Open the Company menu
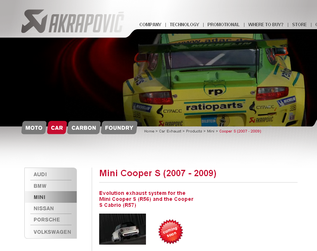Screen dimensions: 317x251 click(x=150, y=25)
